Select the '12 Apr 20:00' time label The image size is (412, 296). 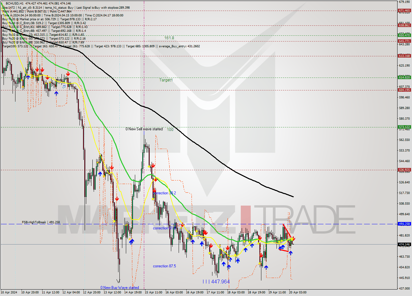92,292
